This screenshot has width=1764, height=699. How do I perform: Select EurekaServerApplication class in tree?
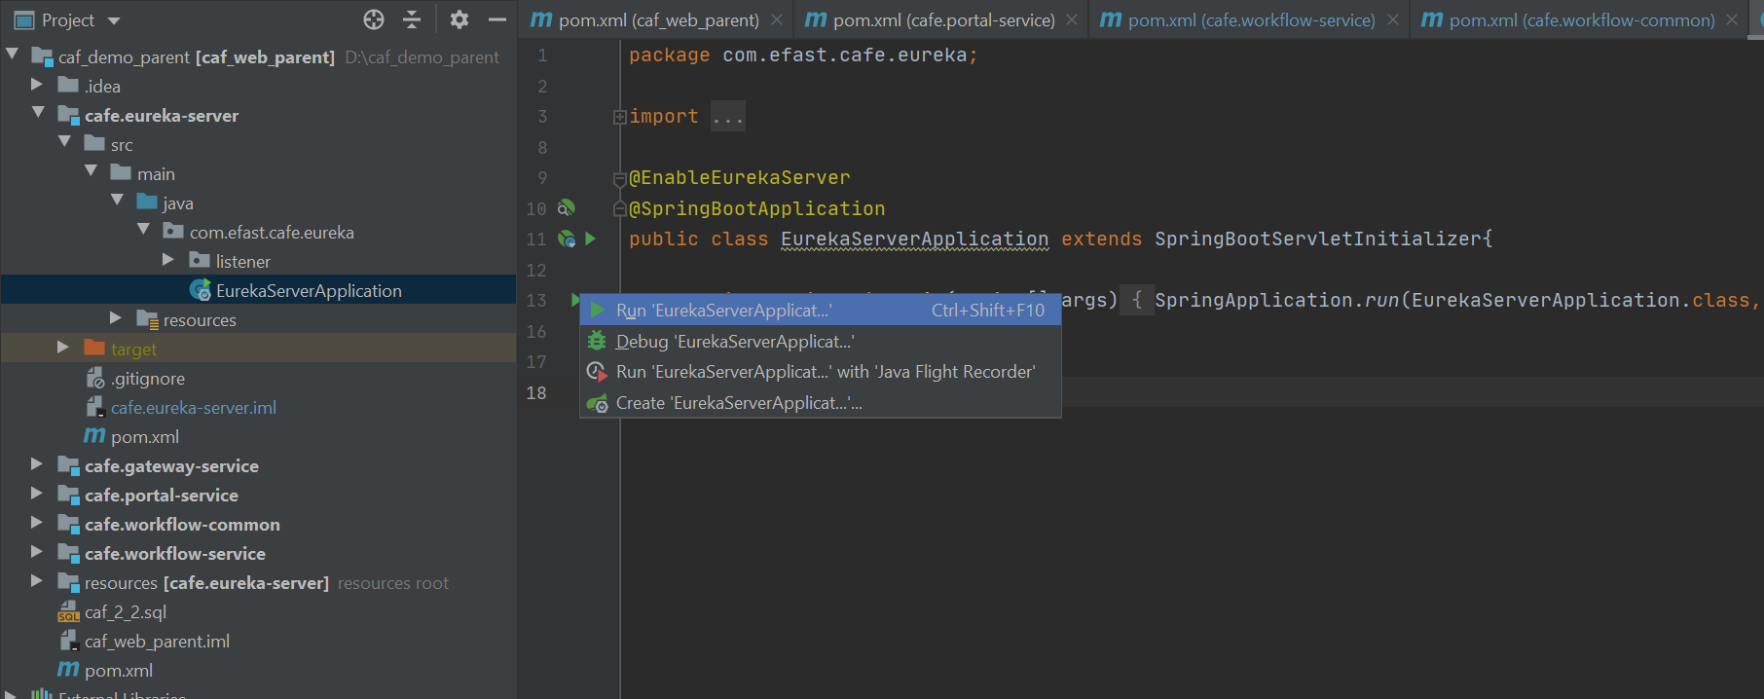click(258, 290)
